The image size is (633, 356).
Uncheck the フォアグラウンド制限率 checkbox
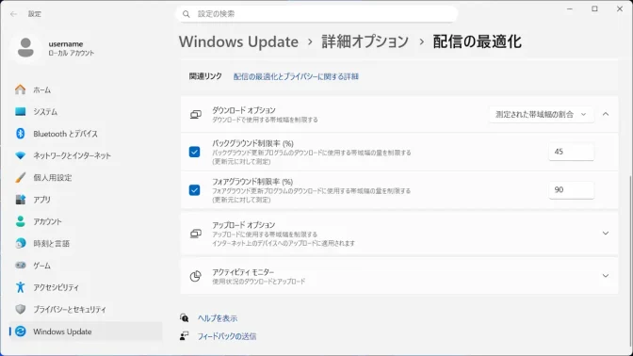click(x=194, y=190)
